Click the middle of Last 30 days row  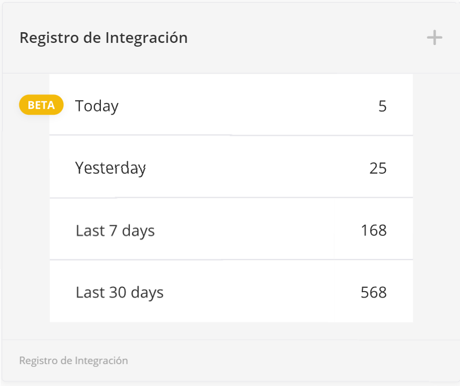tap(231, 291)
